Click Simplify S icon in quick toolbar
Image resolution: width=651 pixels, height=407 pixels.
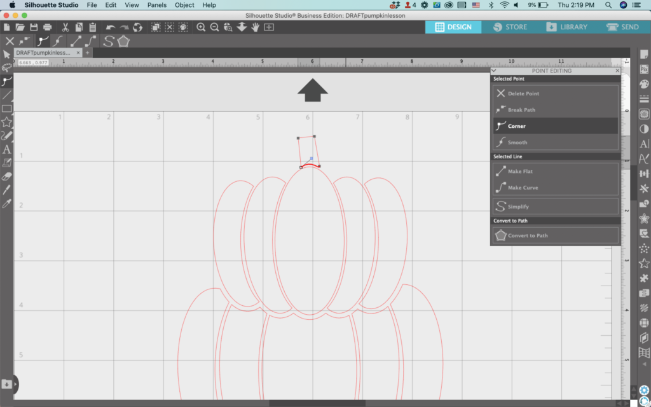tap(108, 41)
